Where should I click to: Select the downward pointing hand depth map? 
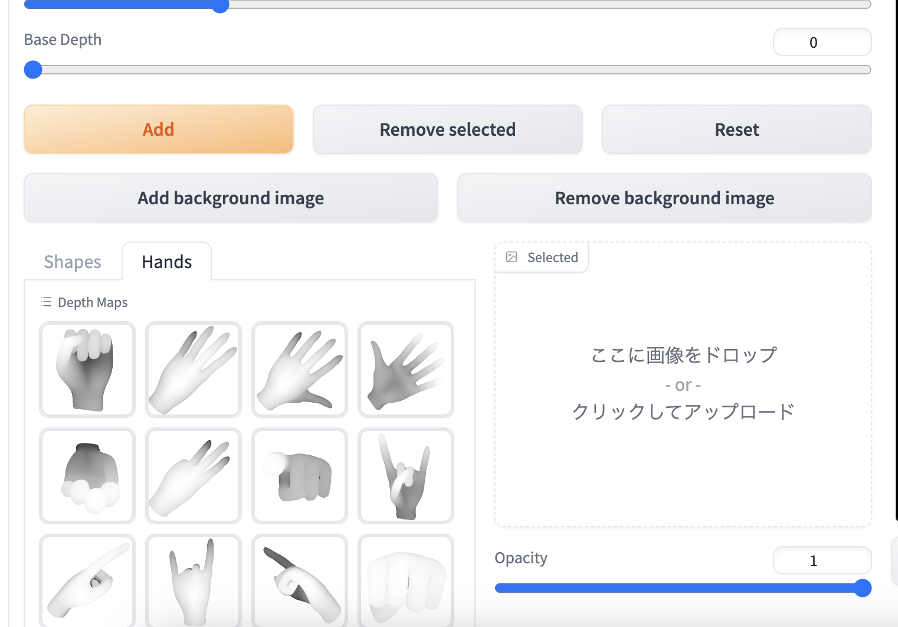click(x=299, y=580)
